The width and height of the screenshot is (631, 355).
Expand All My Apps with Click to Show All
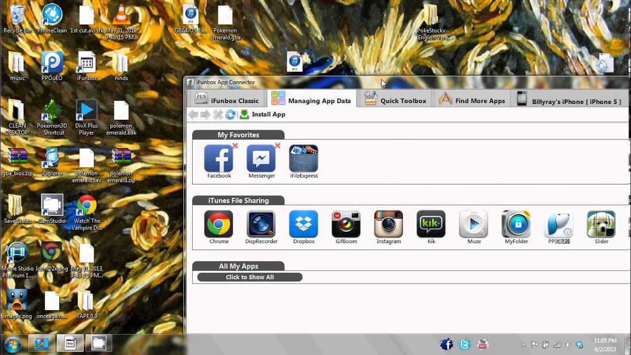click(249, 277)
